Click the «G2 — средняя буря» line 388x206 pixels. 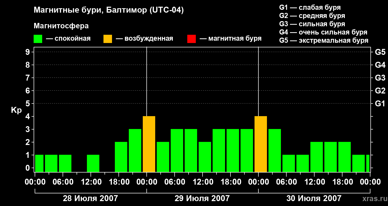(312, 16)
